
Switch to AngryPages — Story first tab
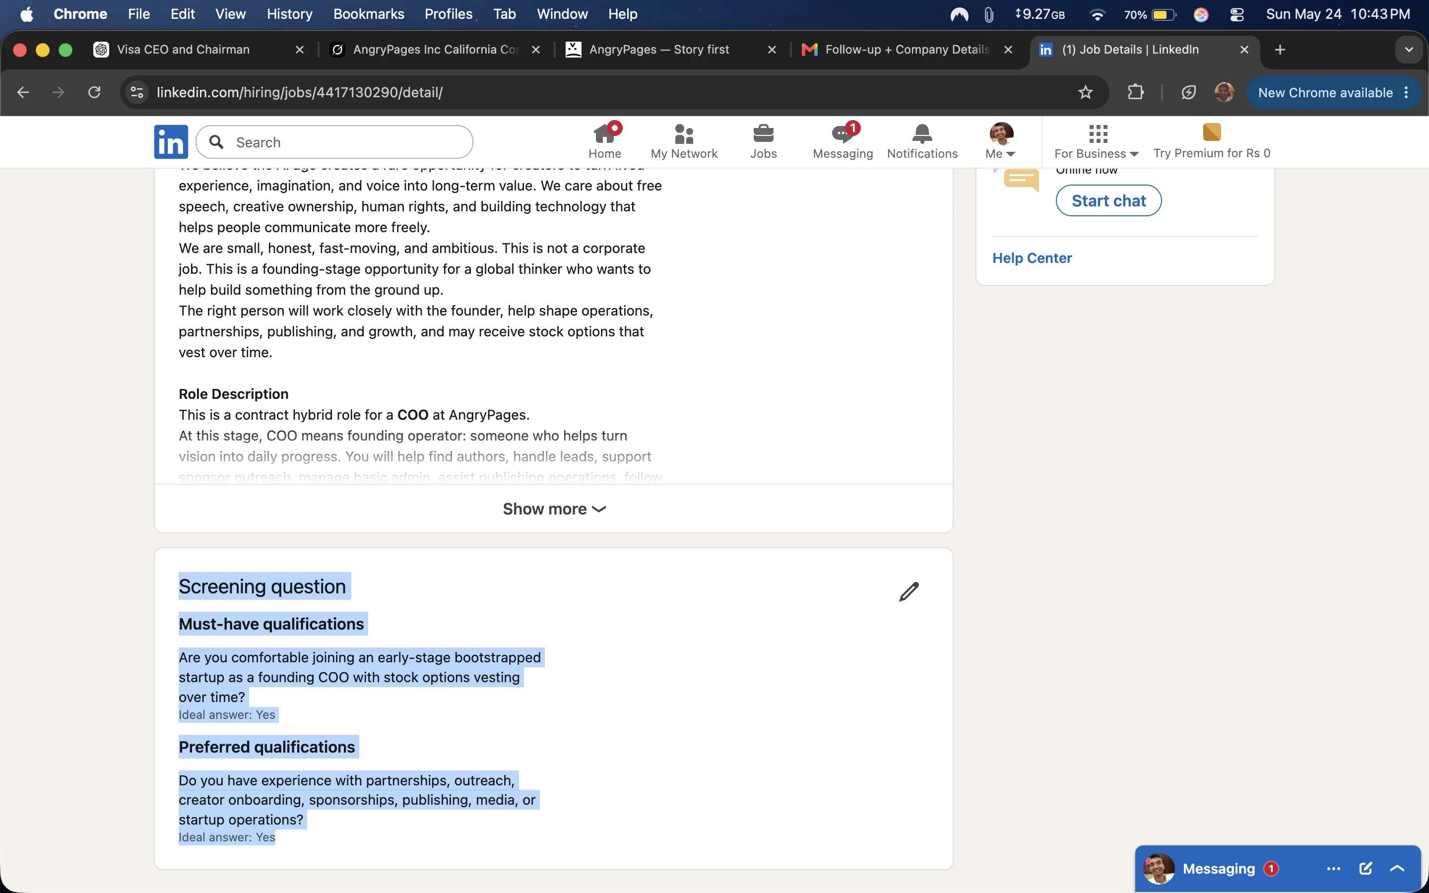coord(659,50)
